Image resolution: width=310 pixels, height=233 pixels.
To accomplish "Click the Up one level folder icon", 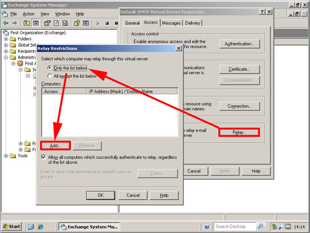I will coord(26,23).
